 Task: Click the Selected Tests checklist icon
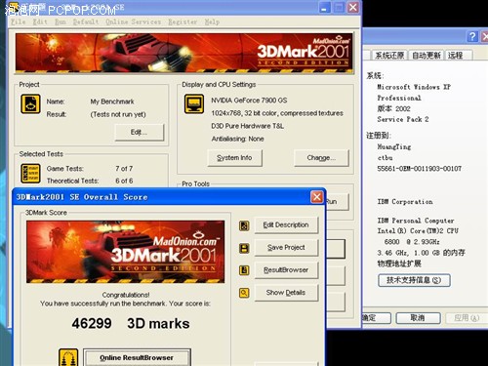[x=30, y=174]
